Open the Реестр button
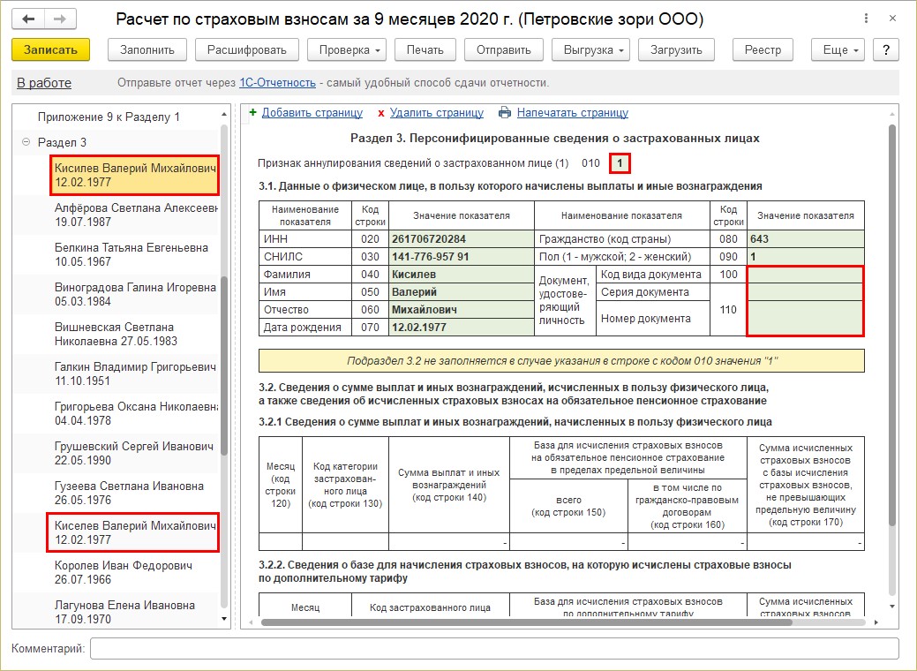This screenshot has height=671, width=917. (x=763, y=49)
